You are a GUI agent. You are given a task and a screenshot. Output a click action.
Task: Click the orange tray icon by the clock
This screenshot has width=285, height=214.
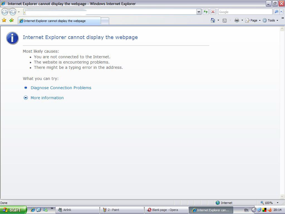[269, 210]
